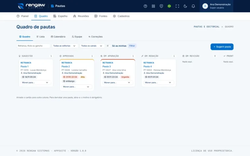Switch to the Lista view

pos(40,37)
